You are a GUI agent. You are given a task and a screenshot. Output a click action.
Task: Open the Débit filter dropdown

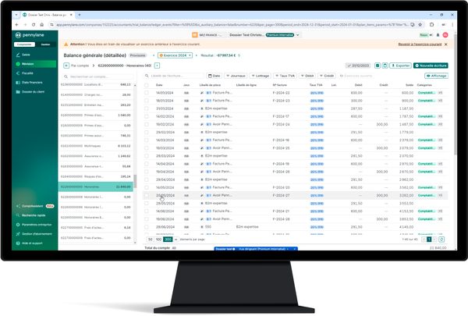tap(307, 76)
